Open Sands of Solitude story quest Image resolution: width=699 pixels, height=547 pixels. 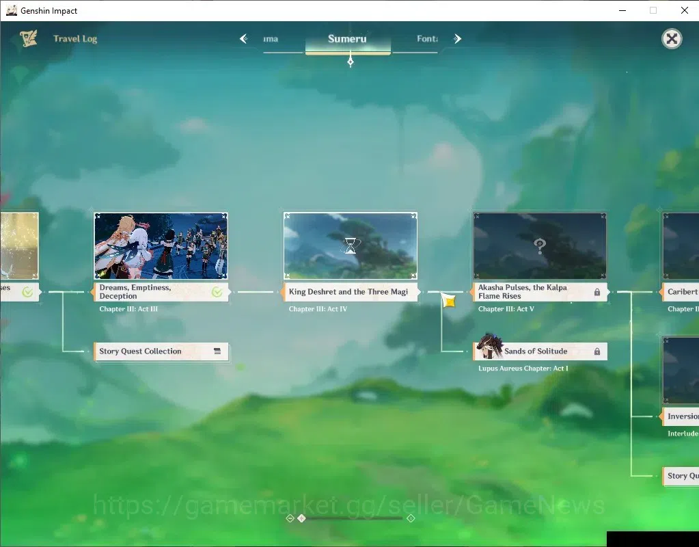(x=540, y=351)
